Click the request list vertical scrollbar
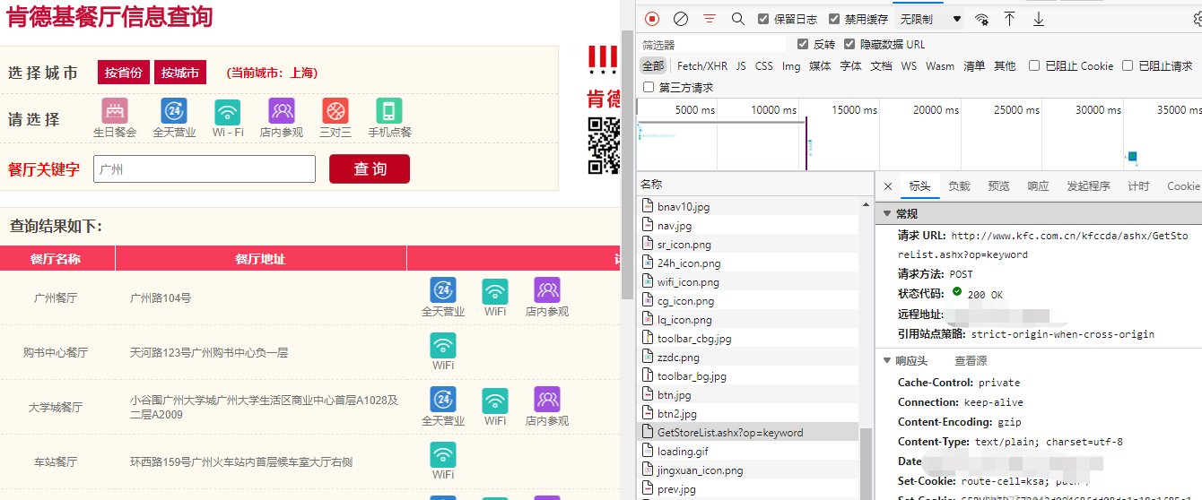 867,464
